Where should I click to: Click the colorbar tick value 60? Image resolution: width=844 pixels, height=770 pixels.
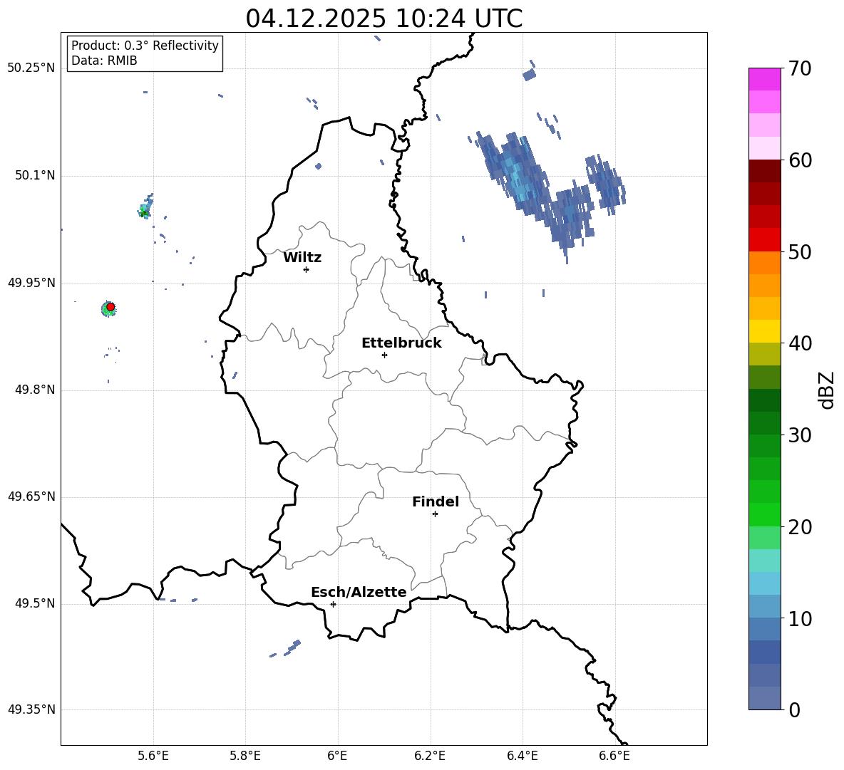pos(800,160)
